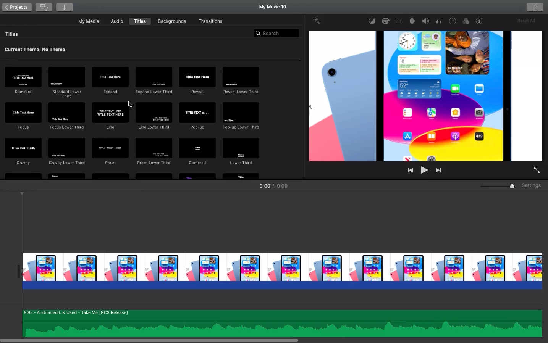548x343 pixels.
Task: Open the Transitions tab
Action: (210, 21)
